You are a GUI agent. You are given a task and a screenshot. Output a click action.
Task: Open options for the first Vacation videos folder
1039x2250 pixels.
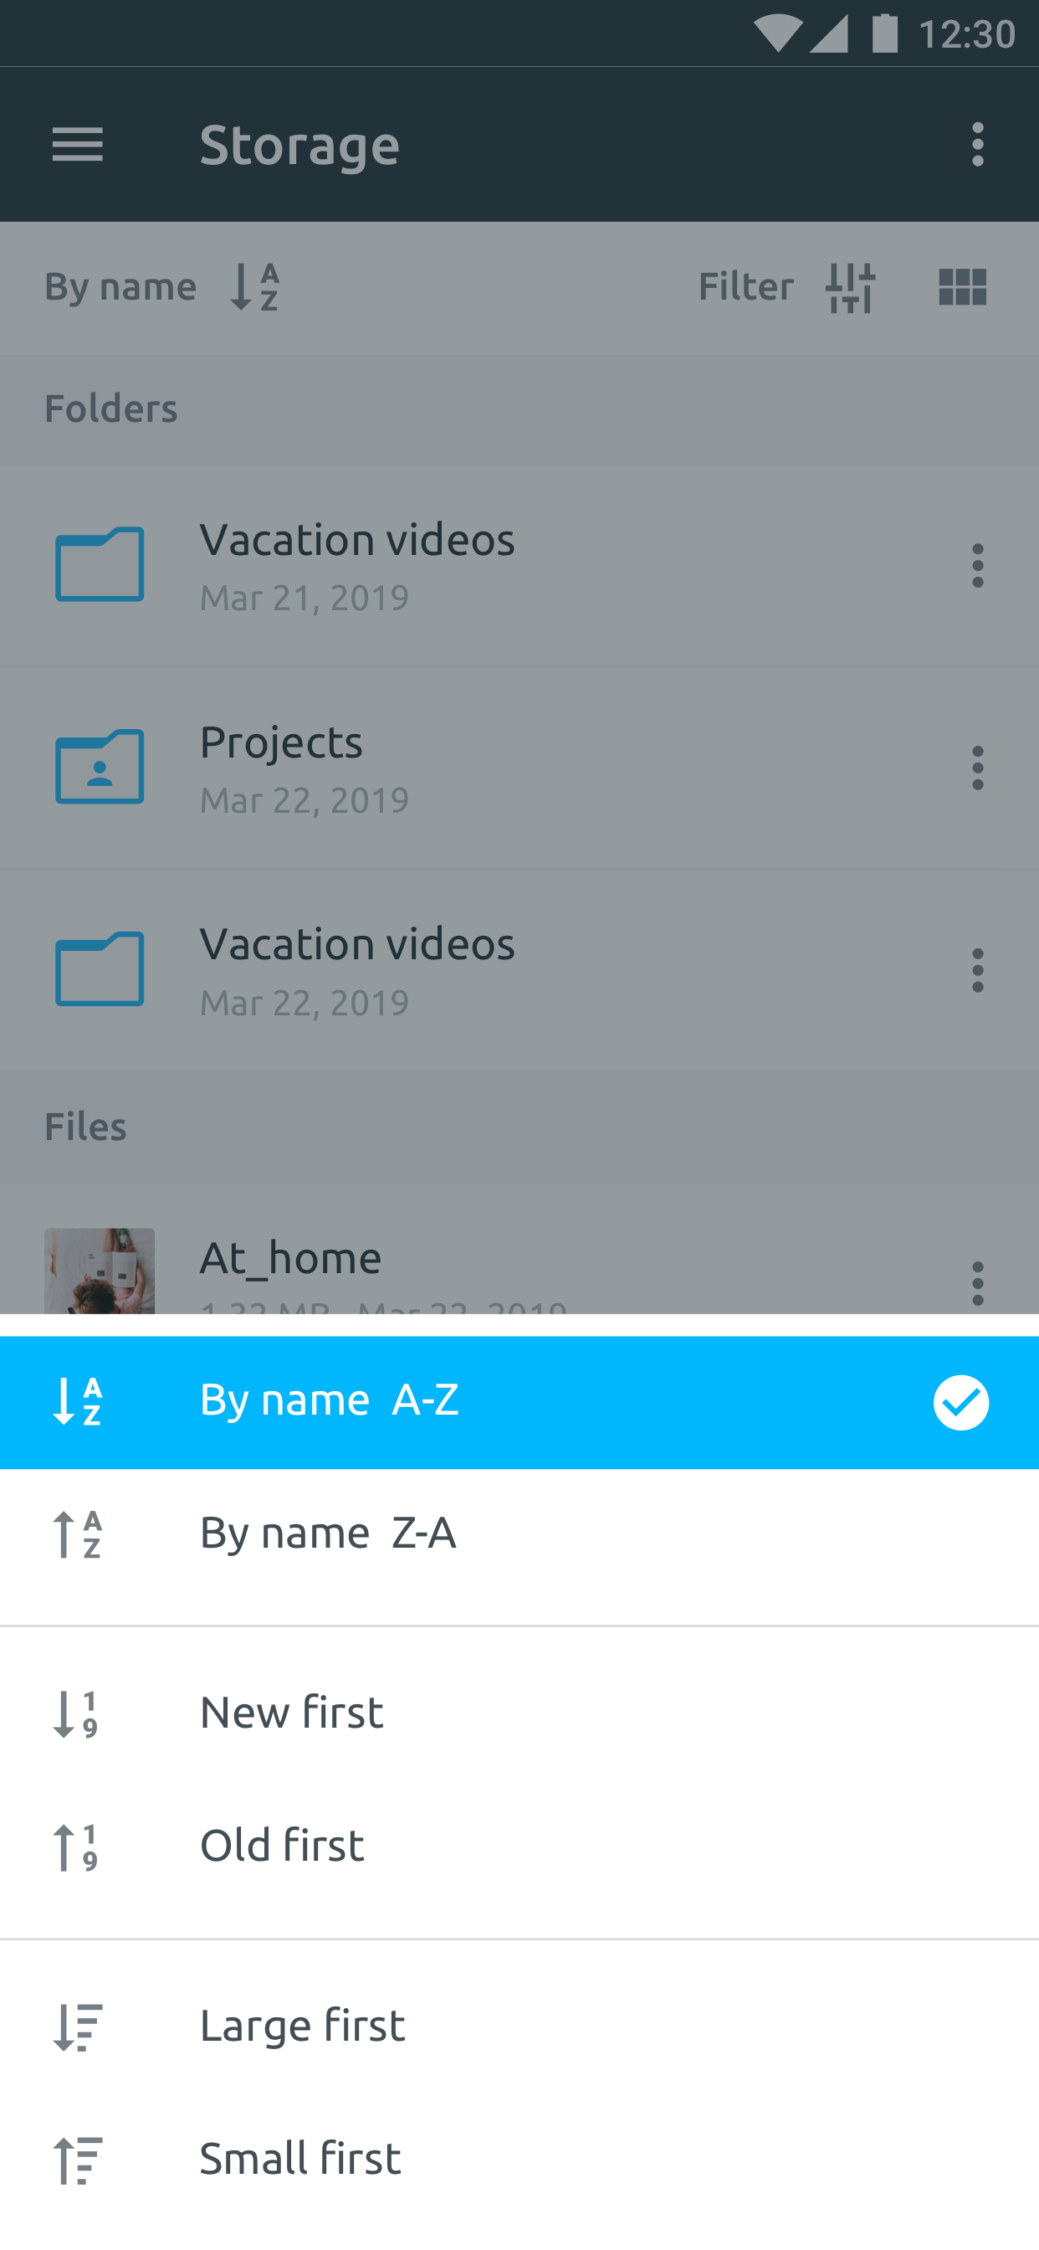(x=977, y=565)
